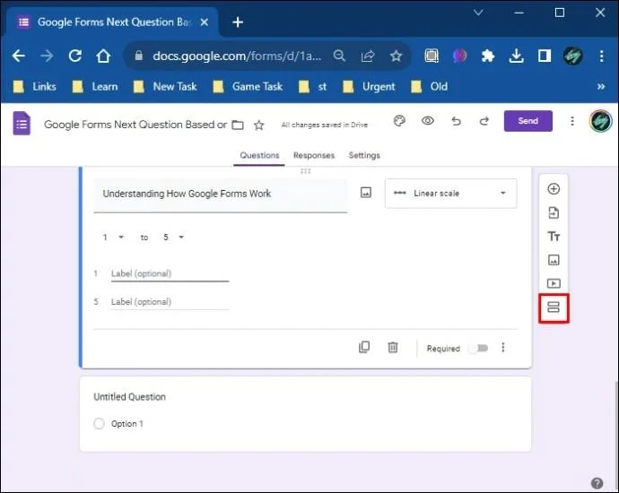This screenshot has height=493, width=619.
Task: Click the question drag handle dots
Action: point(306,171)
